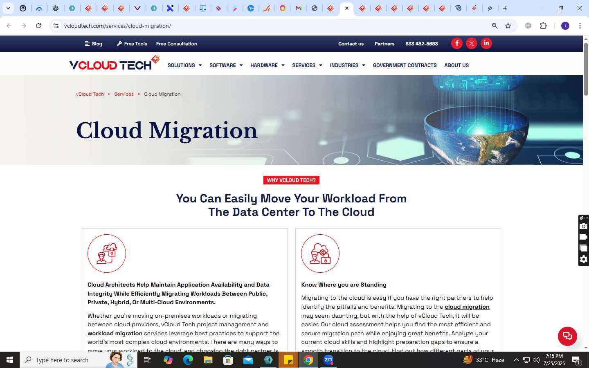Viewport: 589px width, 368px height.
Task: Open the Facebook social icon
Action: pyautogui.click(x=457, y=43)
